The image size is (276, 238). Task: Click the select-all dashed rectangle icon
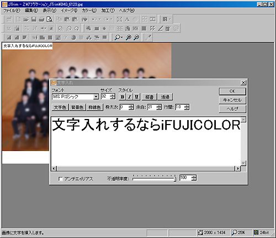(120, 19)
